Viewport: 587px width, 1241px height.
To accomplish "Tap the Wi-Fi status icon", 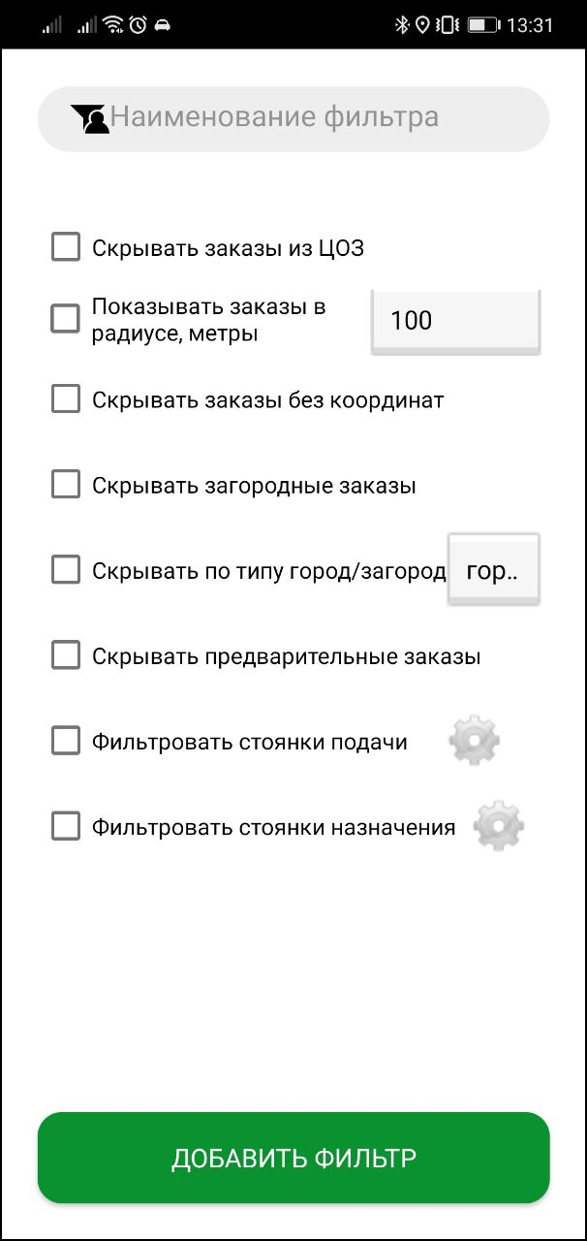I will pos(113,25).
